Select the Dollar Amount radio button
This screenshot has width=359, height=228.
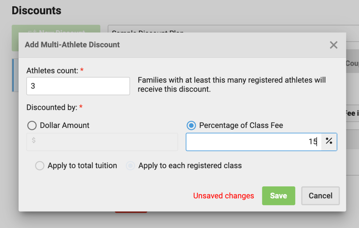32,126
